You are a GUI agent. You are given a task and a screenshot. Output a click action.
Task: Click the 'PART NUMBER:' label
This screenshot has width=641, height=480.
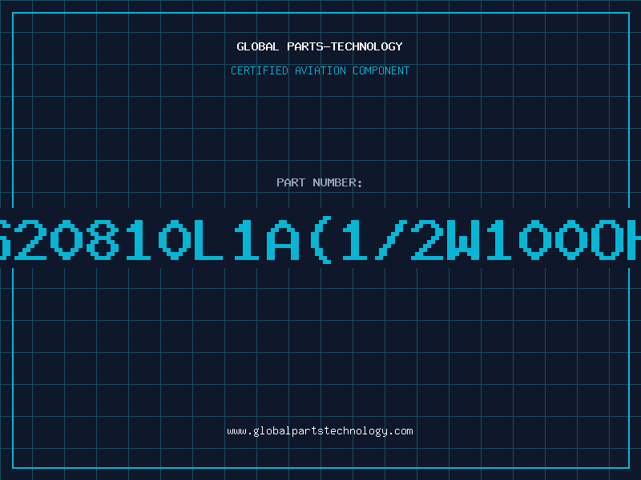pos(319,182)
